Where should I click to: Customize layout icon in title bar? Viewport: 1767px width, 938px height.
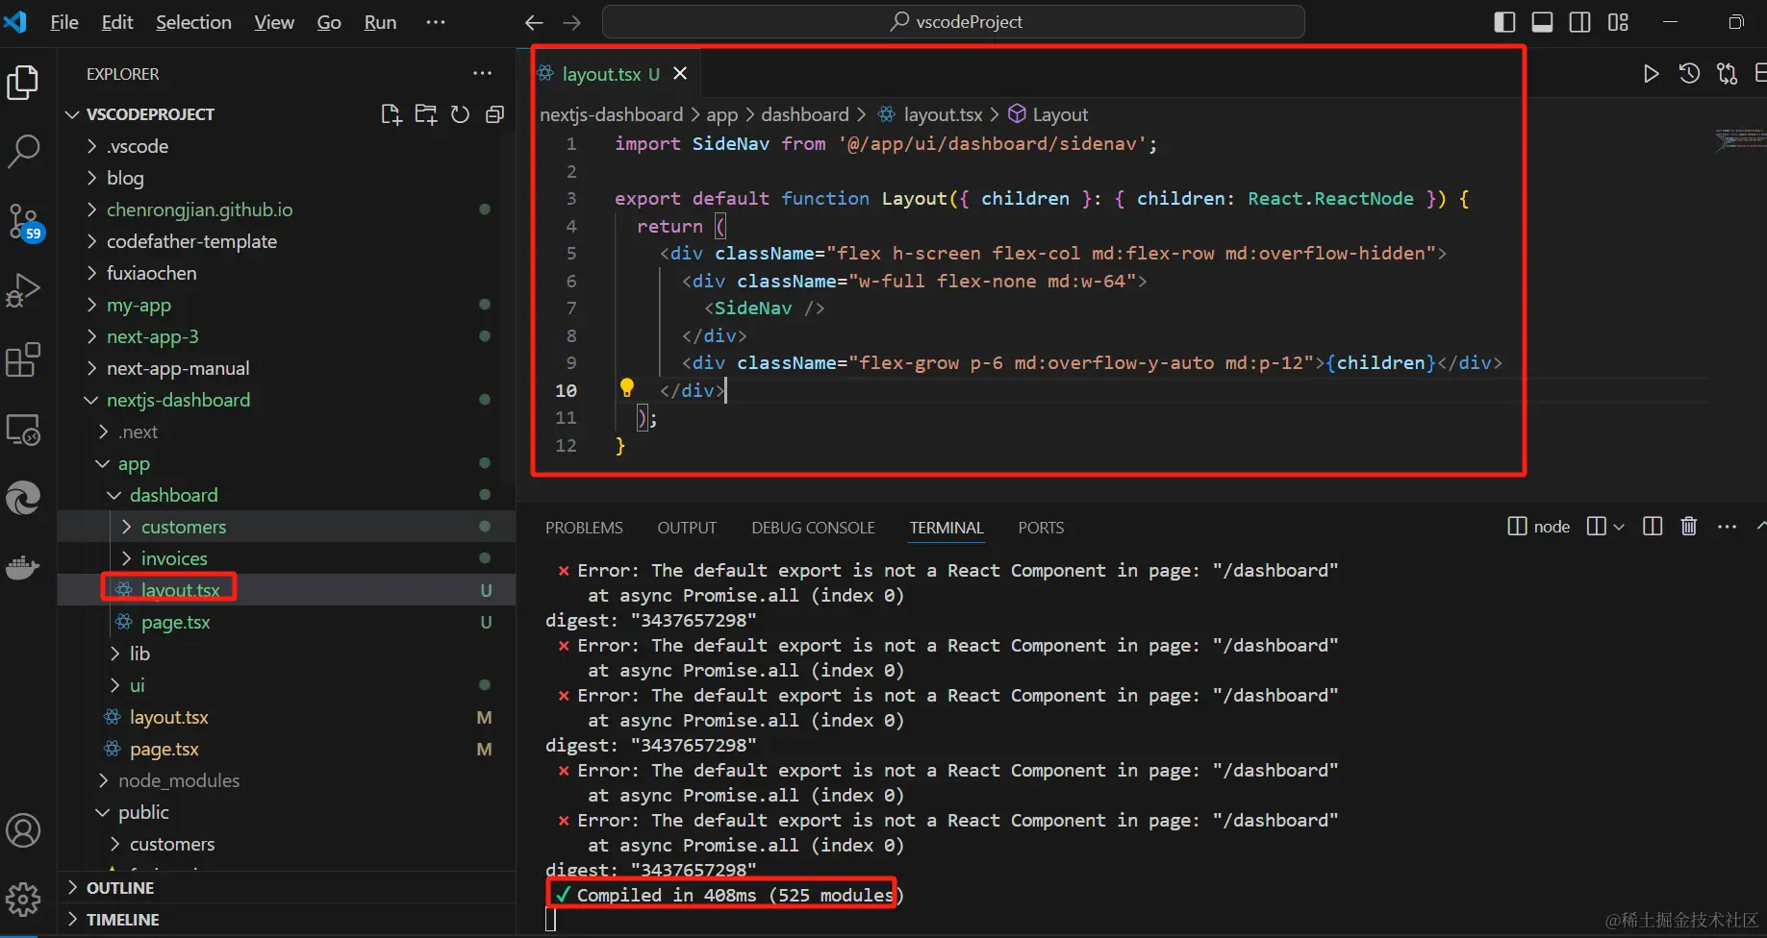pos(1618,22)
